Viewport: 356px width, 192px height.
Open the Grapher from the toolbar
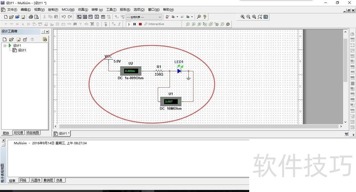(x=97, y=17)
